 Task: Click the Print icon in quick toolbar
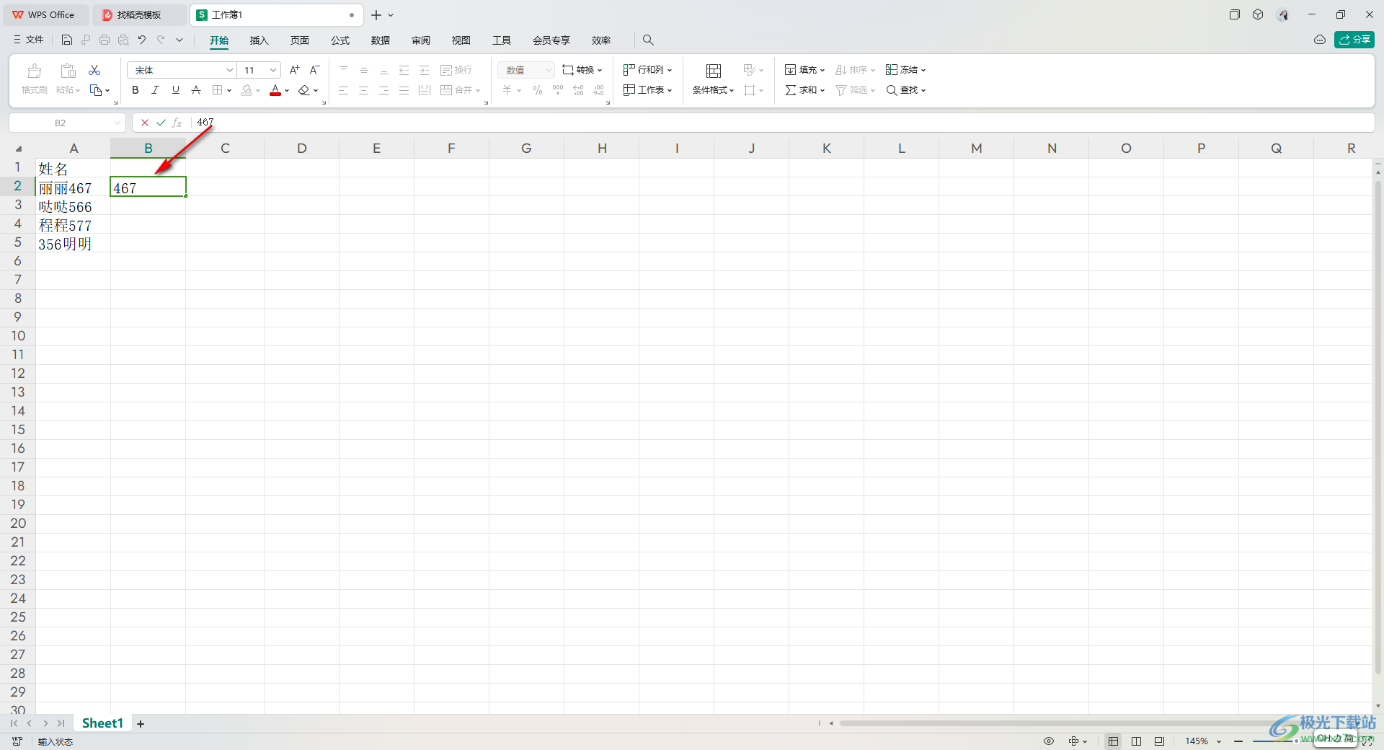[x=105, y=40]
